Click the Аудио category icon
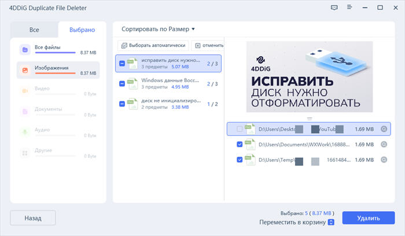Viewport: 405px width, 236px height. (25, 132)
